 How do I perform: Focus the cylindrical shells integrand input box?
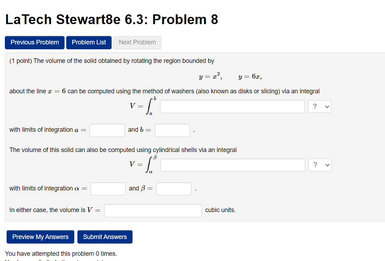[233, 165]
